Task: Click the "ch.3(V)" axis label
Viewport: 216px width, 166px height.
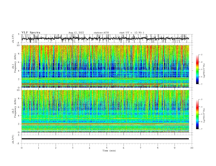Action: (13, 139)
